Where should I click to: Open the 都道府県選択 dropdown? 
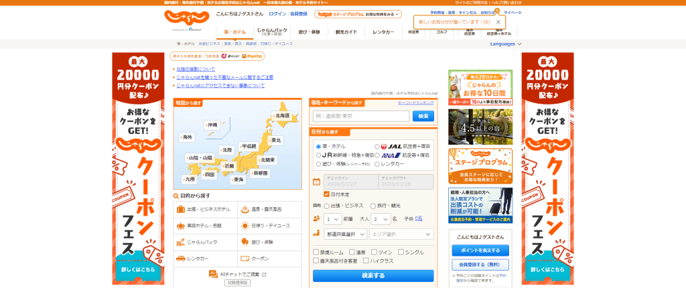(346, 234)
